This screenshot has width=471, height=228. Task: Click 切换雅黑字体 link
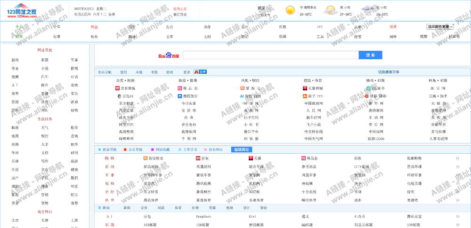[x=389, y=72]
